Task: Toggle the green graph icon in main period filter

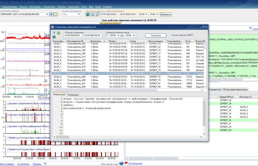Action: tap(88, 14)
